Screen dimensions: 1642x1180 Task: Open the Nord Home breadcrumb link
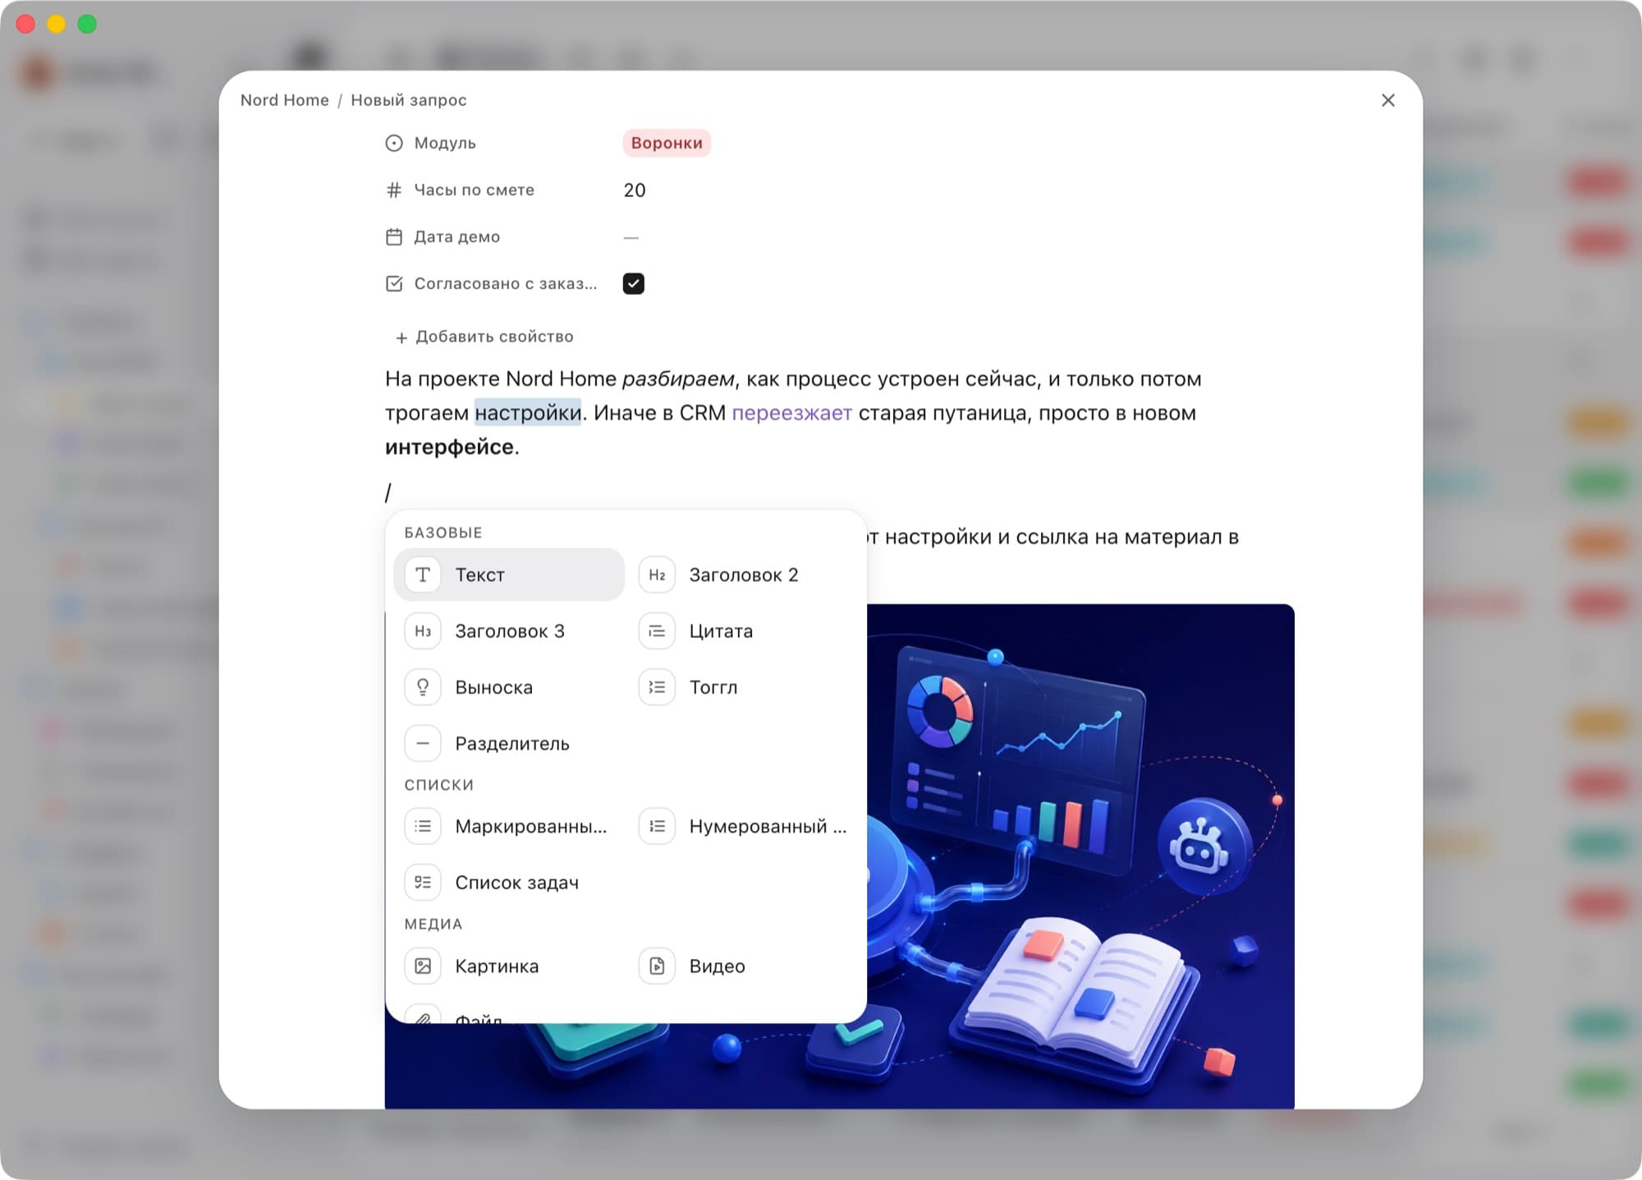pyautogui.click(x=284, y=100)
